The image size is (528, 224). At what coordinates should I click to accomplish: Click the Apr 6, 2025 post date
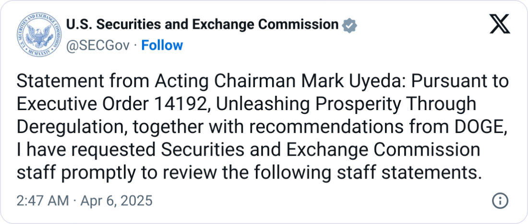coord(117,200)
